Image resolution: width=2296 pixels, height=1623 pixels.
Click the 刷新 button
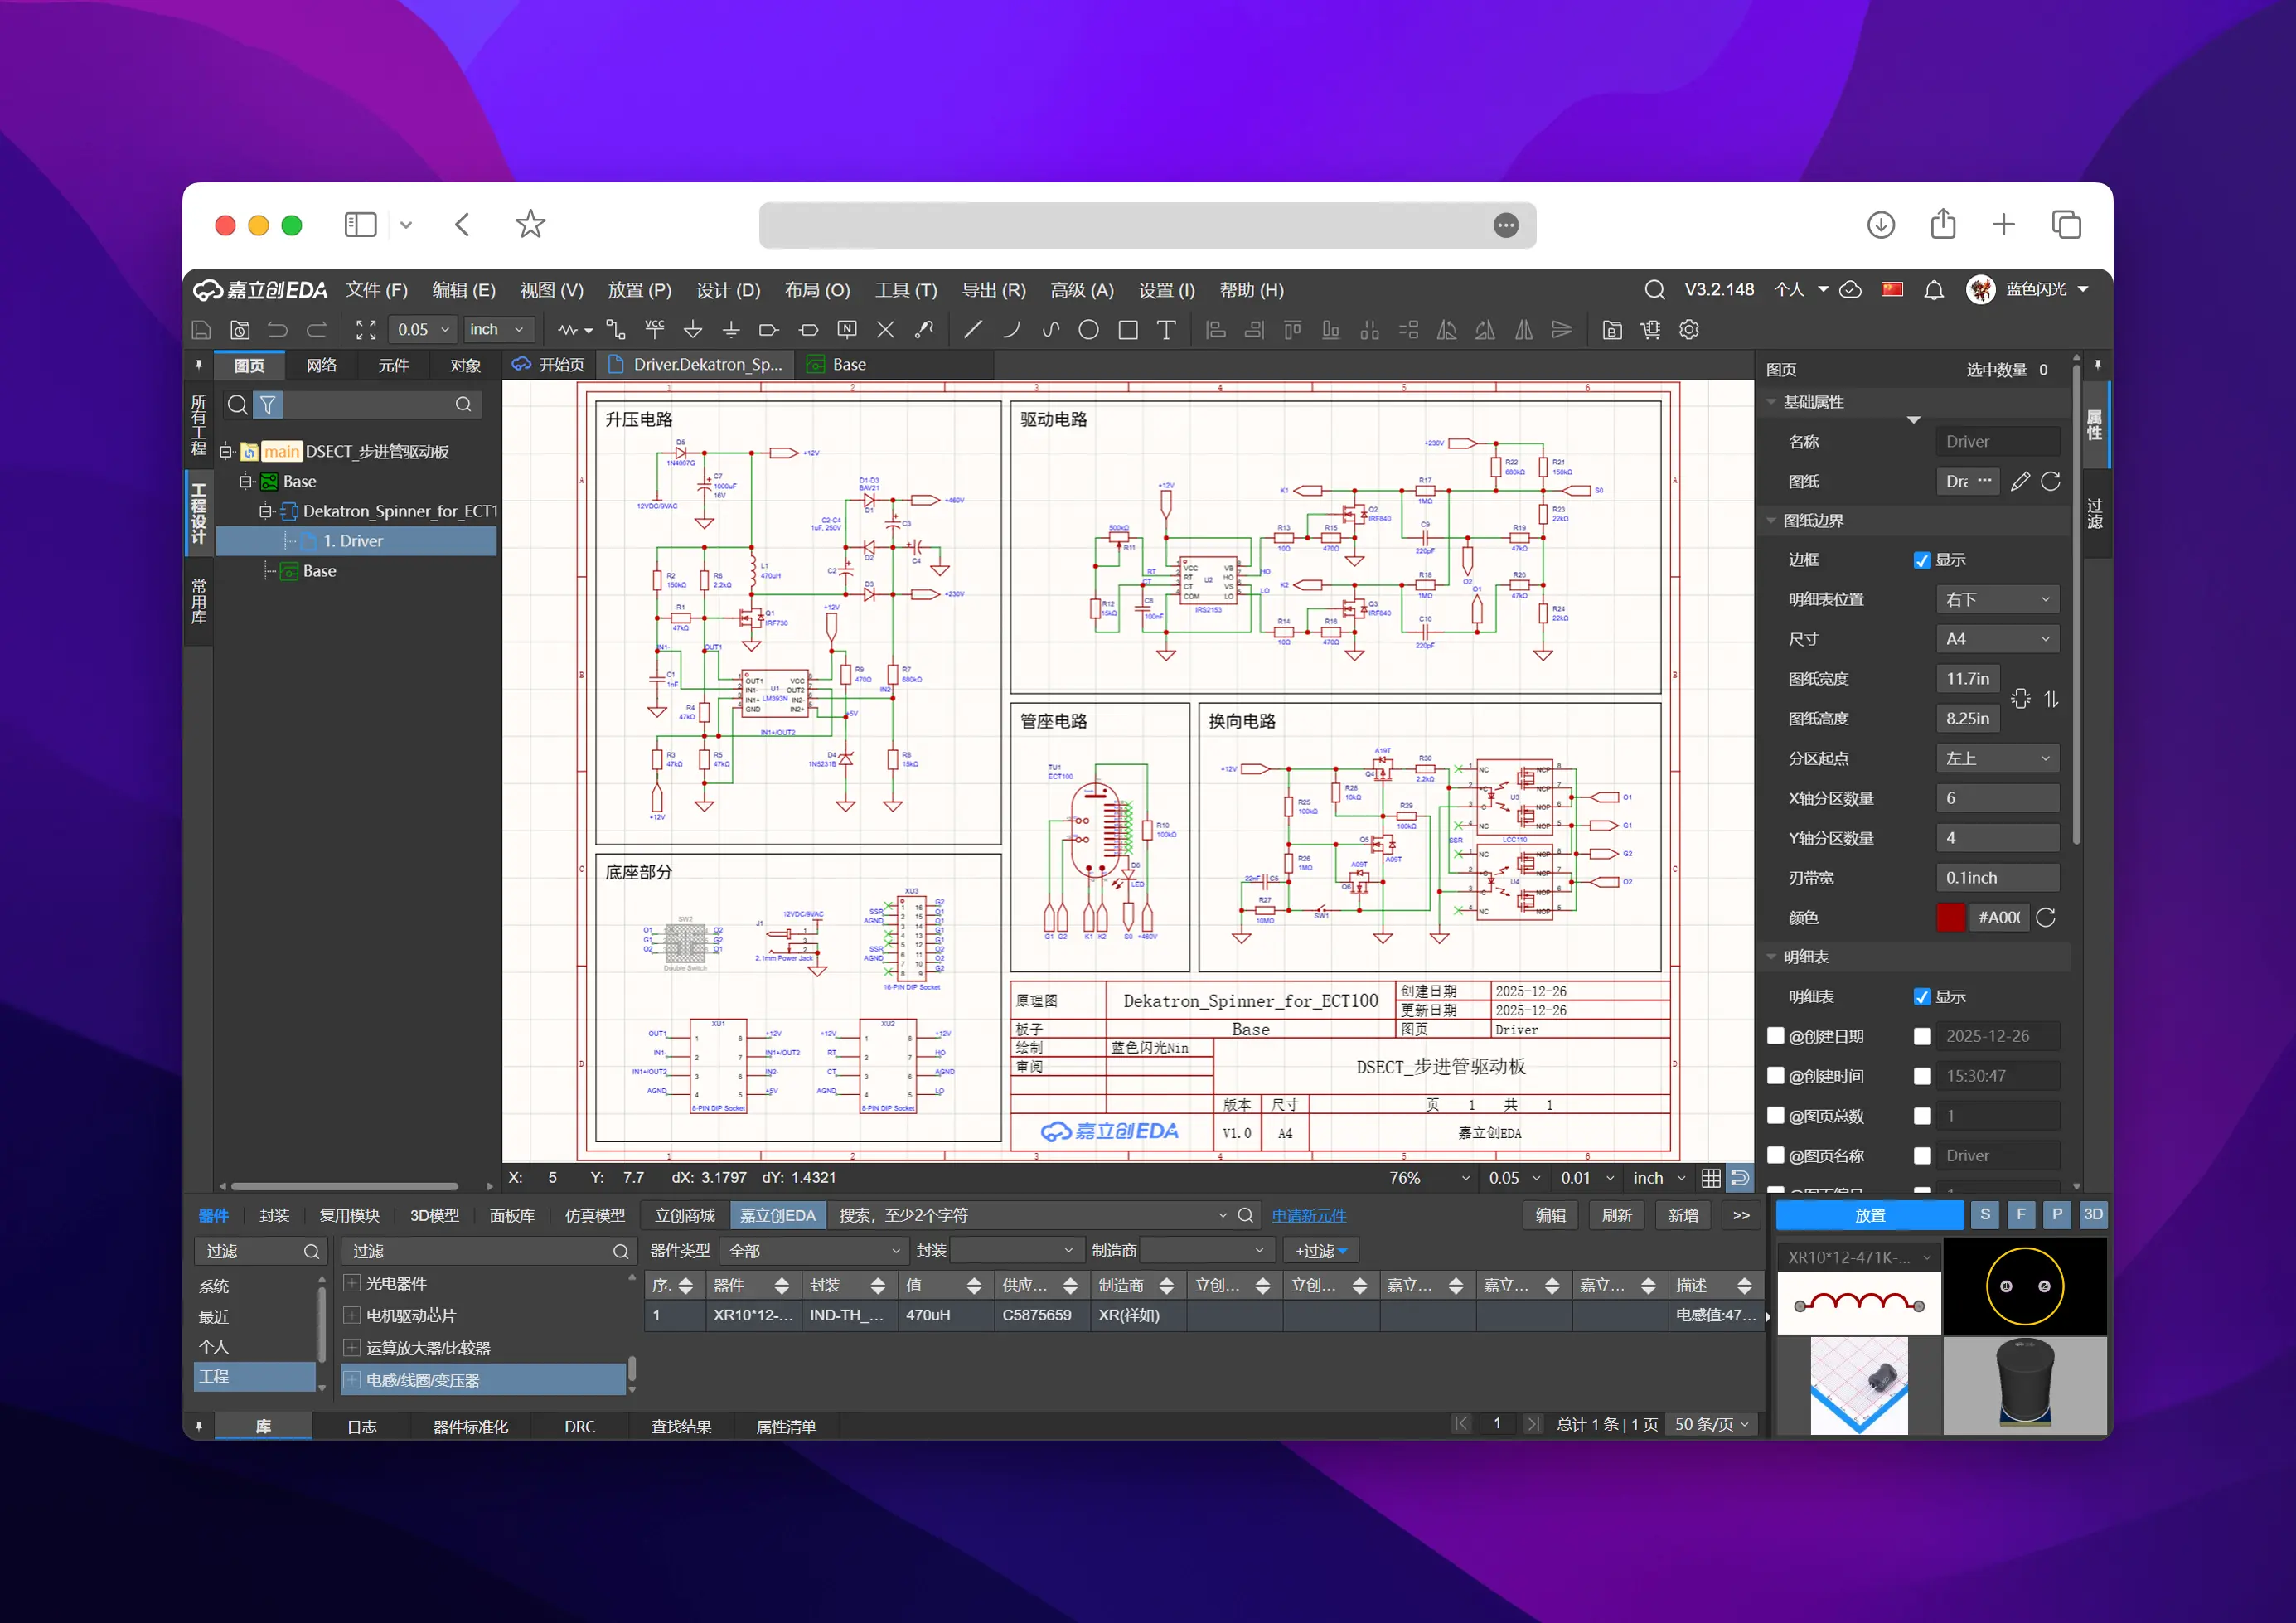coord(1616,1215)
